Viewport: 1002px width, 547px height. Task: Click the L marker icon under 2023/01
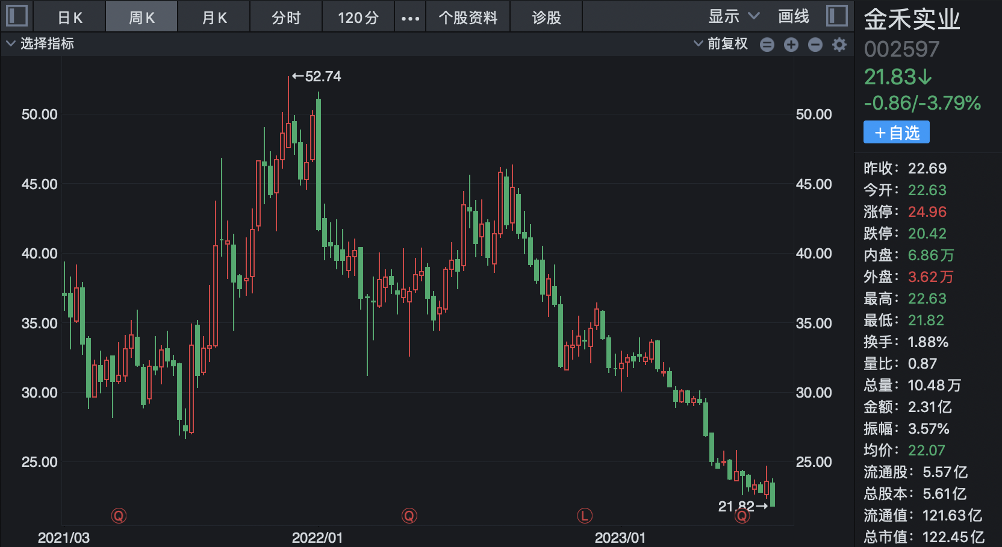(x=585, y=516)
